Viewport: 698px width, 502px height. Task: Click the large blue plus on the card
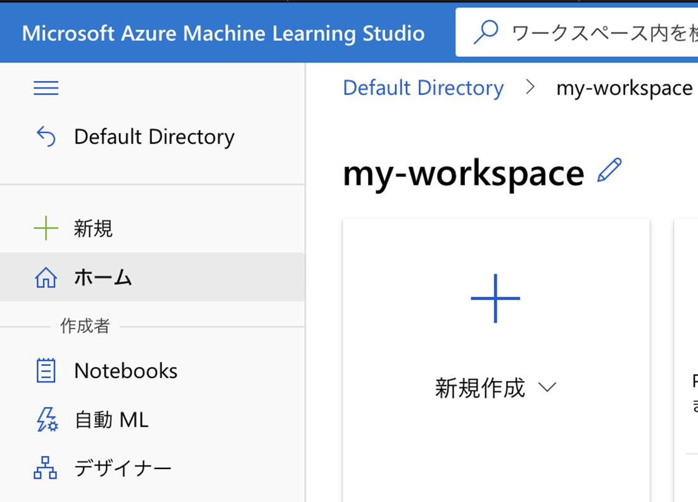pos(495,298)
